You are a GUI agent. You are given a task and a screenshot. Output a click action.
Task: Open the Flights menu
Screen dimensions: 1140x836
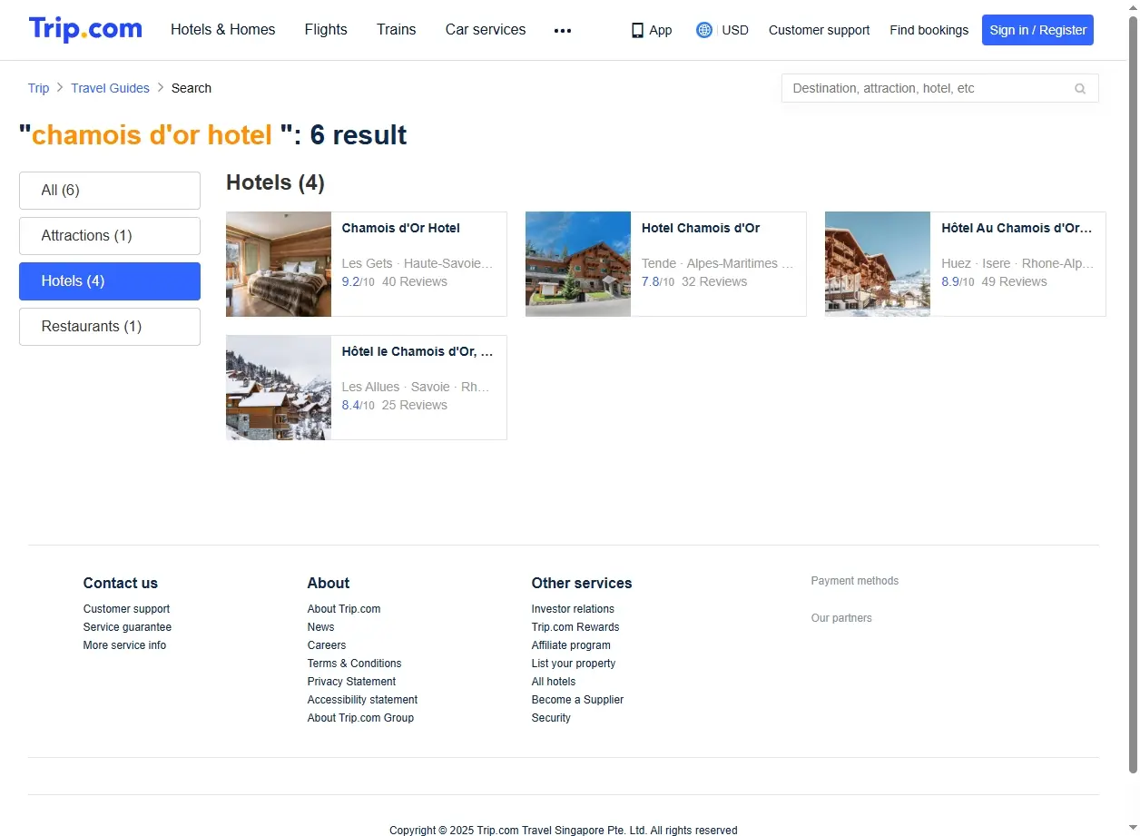click(326, 30)
